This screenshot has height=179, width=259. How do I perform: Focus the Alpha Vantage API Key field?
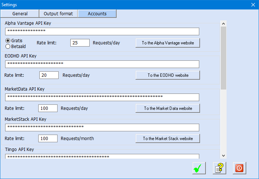coord(102,32)
